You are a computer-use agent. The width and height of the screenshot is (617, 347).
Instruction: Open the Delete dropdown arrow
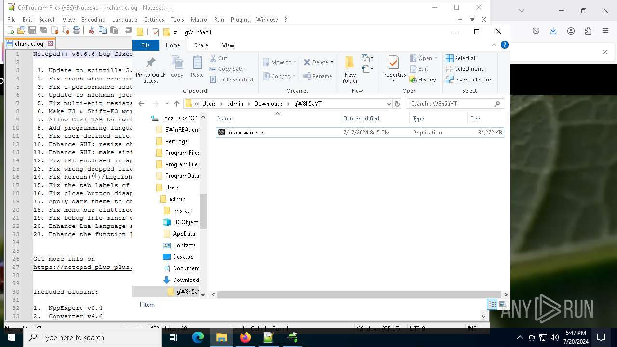point(332,62)
